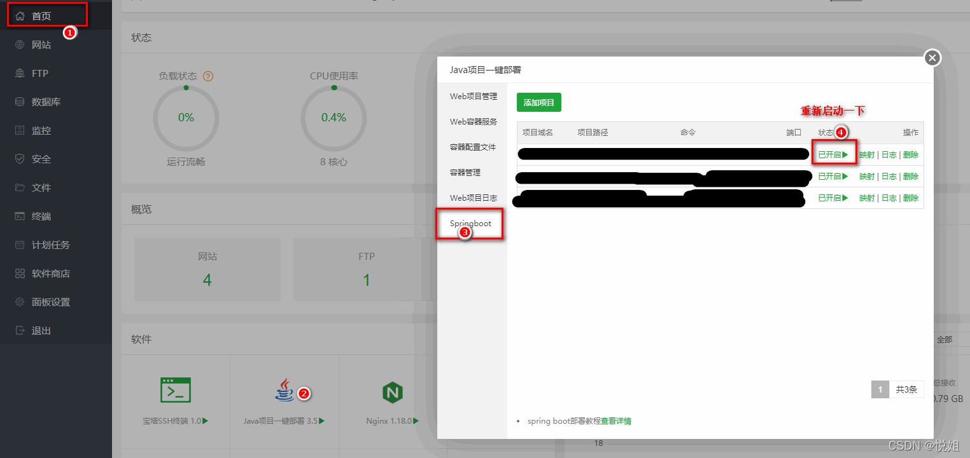Click the terminal icon for 终端

(20, 216)
